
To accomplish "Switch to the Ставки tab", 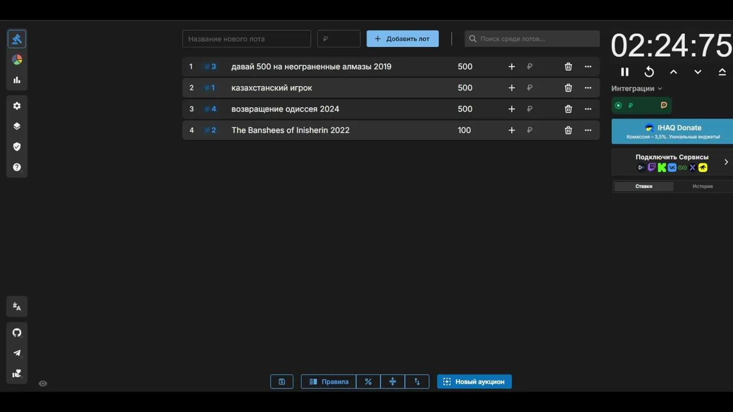I will [644, 186].
